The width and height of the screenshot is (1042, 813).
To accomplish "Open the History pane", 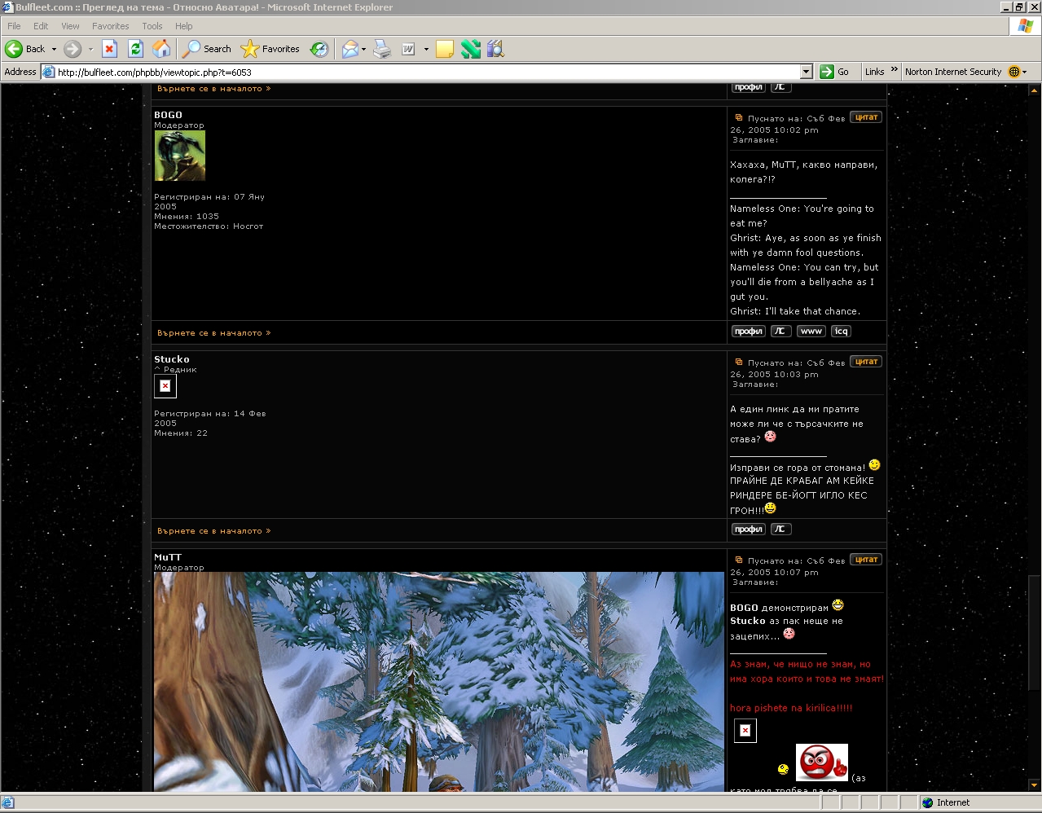I will tap(319, 49).
